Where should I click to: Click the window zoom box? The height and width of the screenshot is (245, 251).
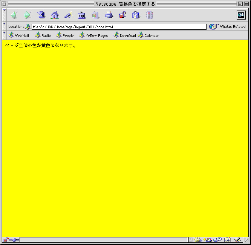240,4
